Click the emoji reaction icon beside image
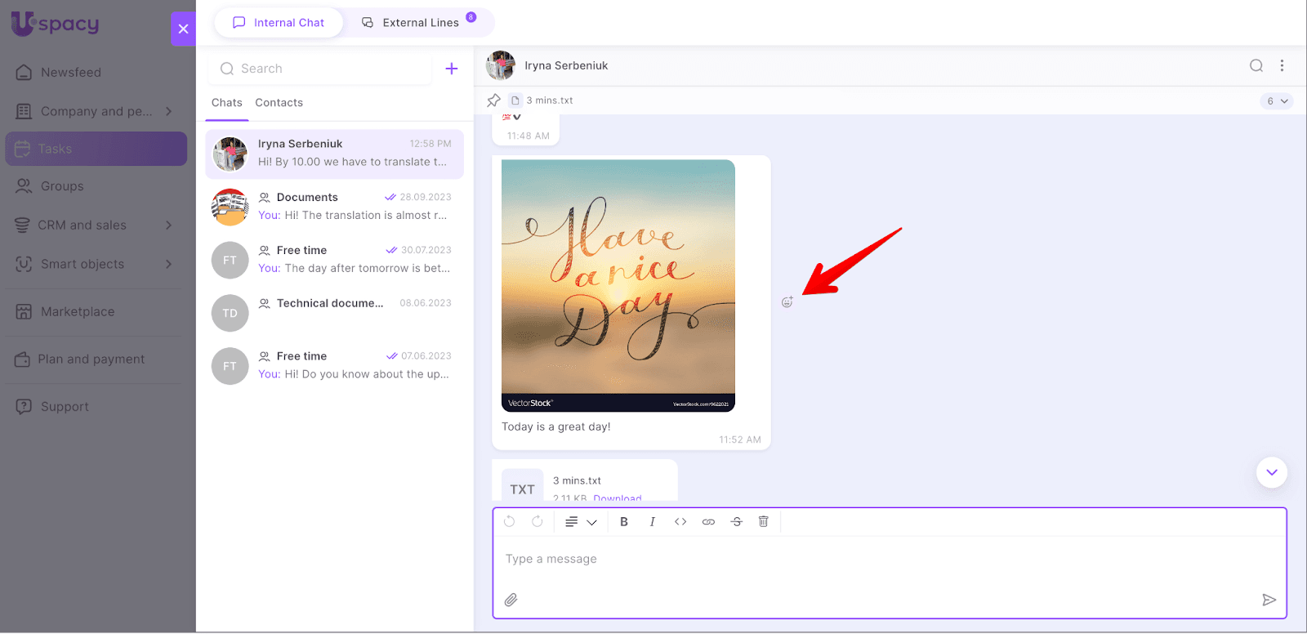This screenshot has width=1307, height=634. 787,302
